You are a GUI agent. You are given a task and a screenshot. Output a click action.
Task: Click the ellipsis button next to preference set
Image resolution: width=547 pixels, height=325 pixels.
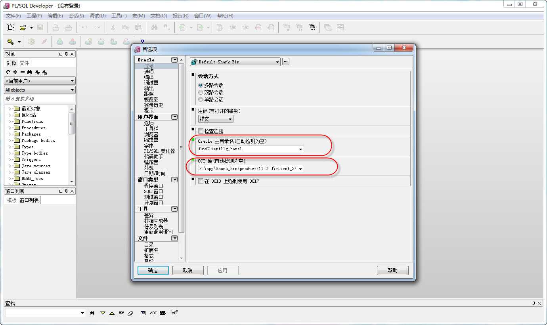[286, 61]
